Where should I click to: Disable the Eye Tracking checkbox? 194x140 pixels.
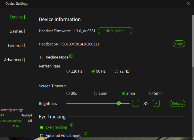[x=41, y=127]
